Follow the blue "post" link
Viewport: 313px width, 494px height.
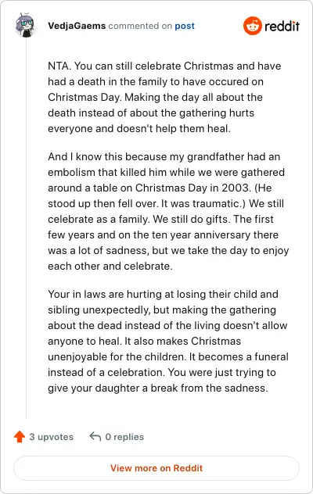[185, 26]
